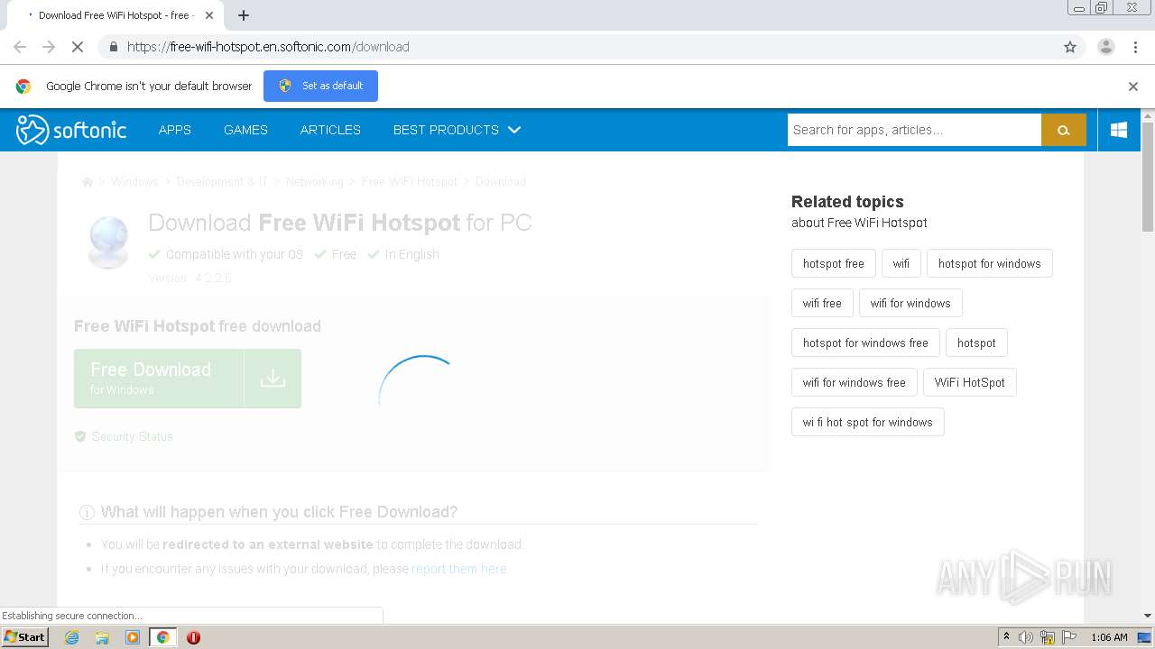Click the Free Download for Windows button
Screen dimensions: 1155x649
[x=188, y=379]
